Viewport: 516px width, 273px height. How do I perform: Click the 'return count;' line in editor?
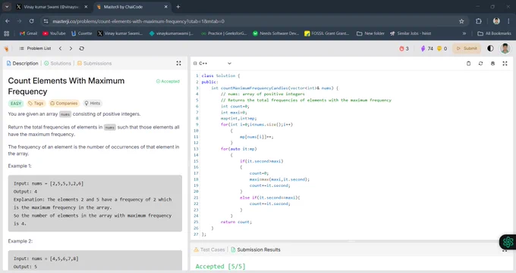pyautogui.click(x=236, y=222)
